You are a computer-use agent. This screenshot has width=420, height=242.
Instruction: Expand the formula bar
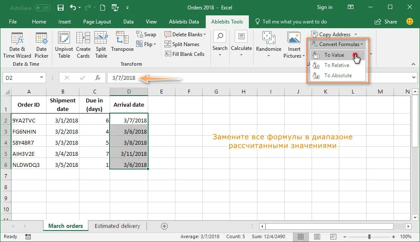point(414,78)
